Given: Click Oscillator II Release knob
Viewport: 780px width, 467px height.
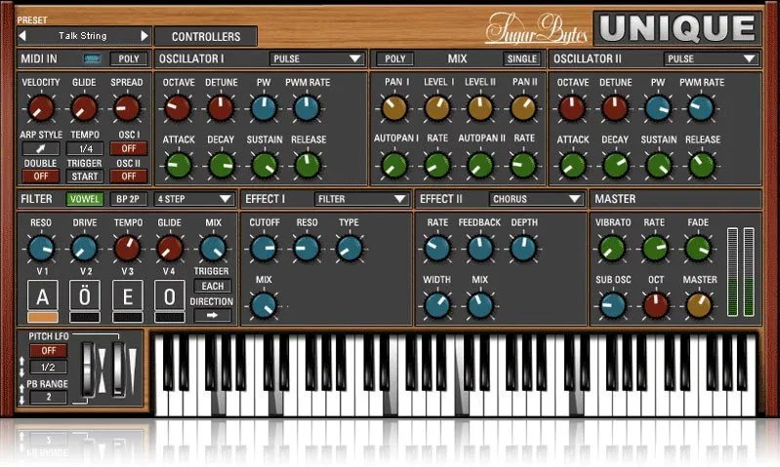Looking at the screenshot, I should pyautogui.click(x=702, y=166).
